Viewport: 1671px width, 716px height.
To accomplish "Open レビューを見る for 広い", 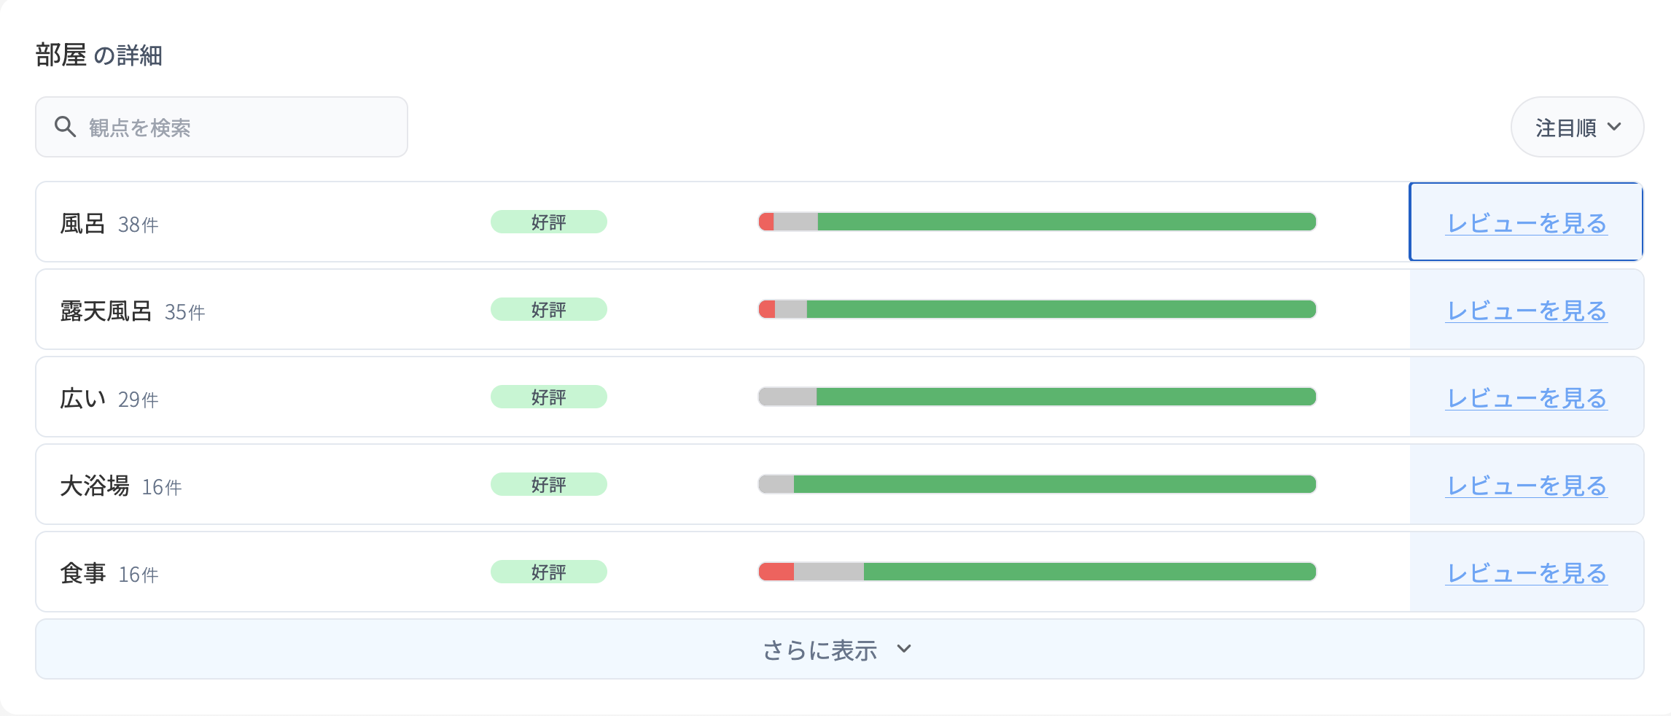I will pyautogui.click(x=1526, y=398).
